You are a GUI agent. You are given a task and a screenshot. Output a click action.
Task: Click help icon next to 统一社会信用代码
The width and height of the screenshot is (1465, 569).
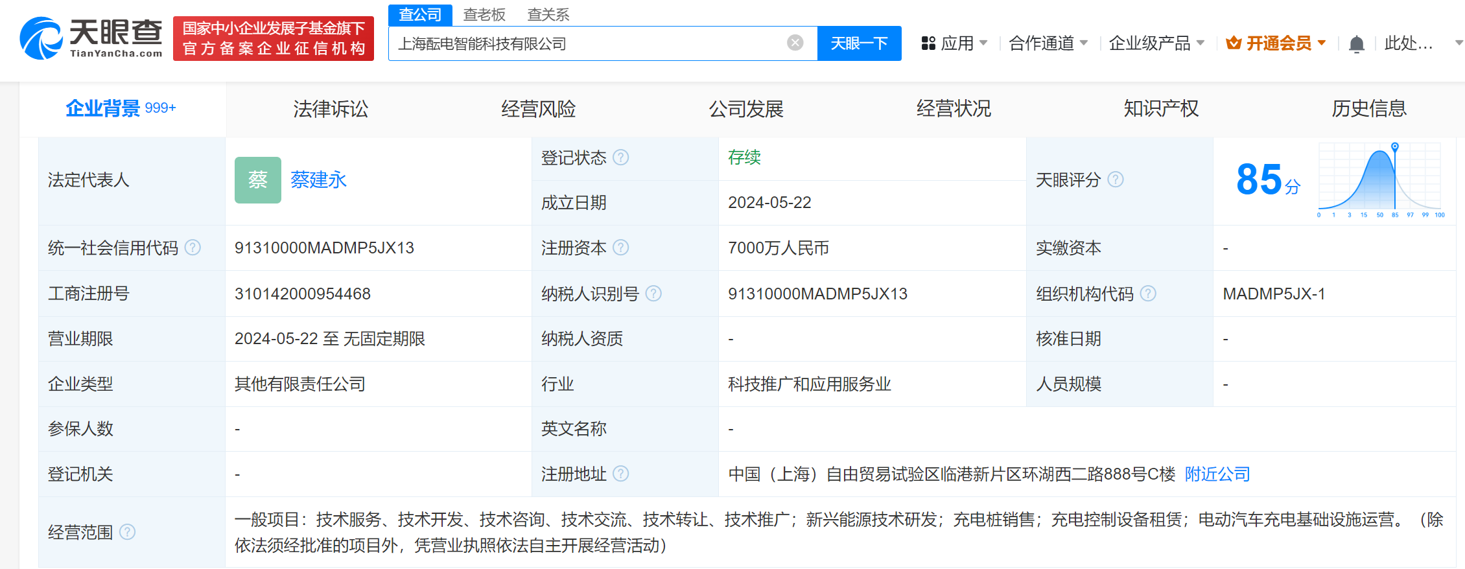tap(193, 248)
